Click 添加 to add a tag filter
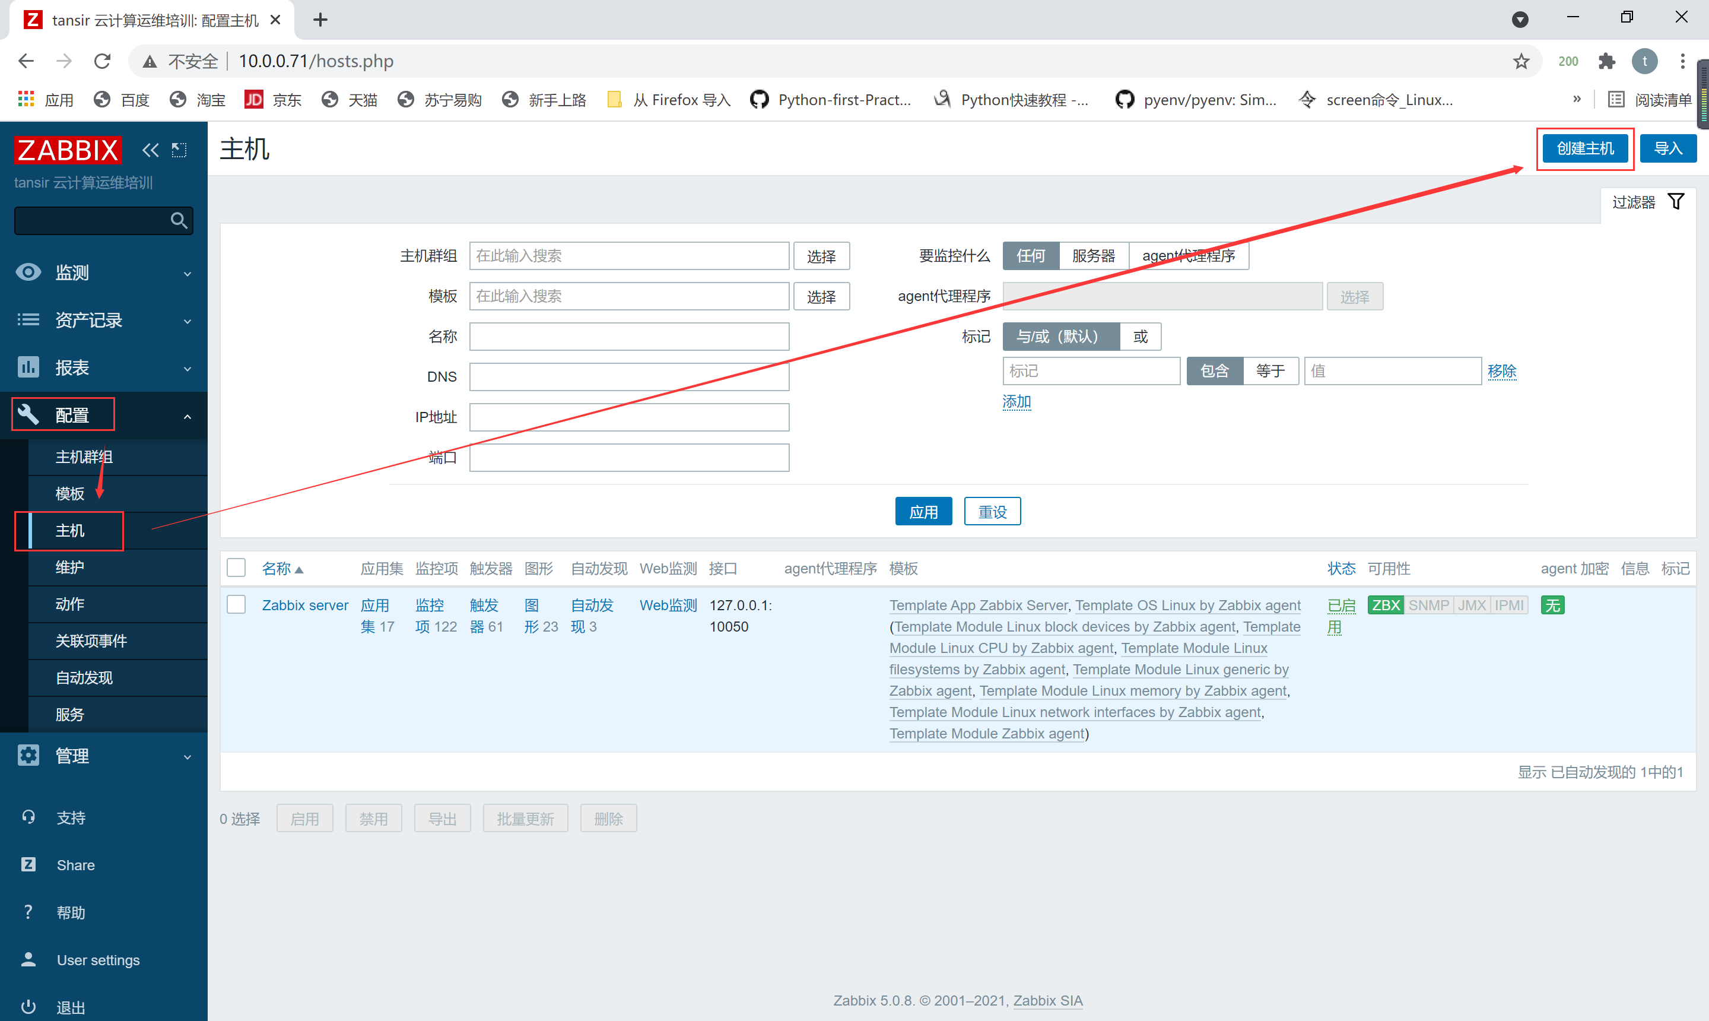Viewport: 1709px width, 1021px height. [1016, 401]
